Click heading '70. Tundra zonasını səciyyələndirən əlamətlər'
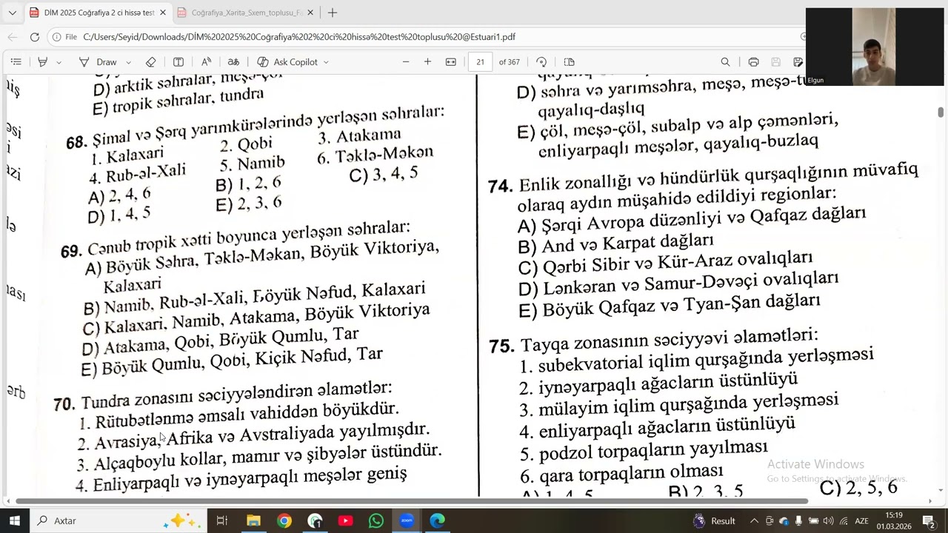This screenshot has height=533, width=948. (222, 395)
